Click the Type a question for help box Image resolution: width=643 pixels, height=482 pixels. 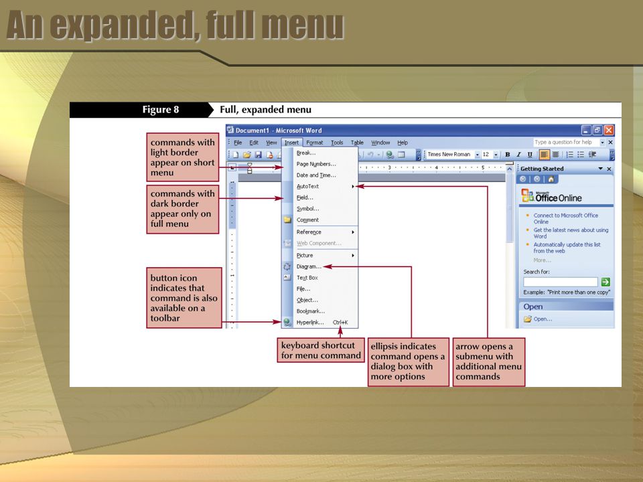[x=567, y=142]
